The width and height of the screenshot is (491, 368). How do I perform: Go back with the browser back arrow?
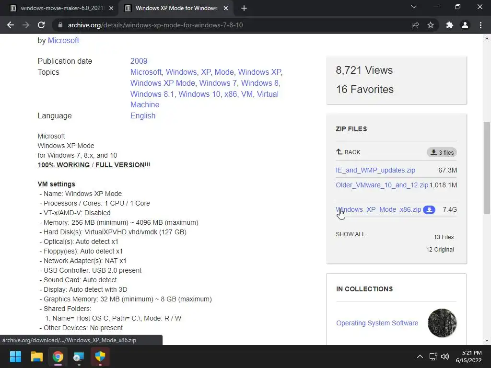tap(11, 25)
